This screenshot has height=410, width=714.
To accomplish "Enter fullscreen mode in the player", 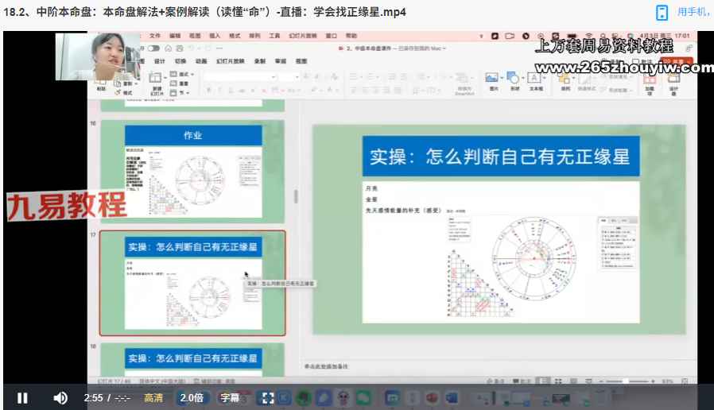I will (268, 397).
